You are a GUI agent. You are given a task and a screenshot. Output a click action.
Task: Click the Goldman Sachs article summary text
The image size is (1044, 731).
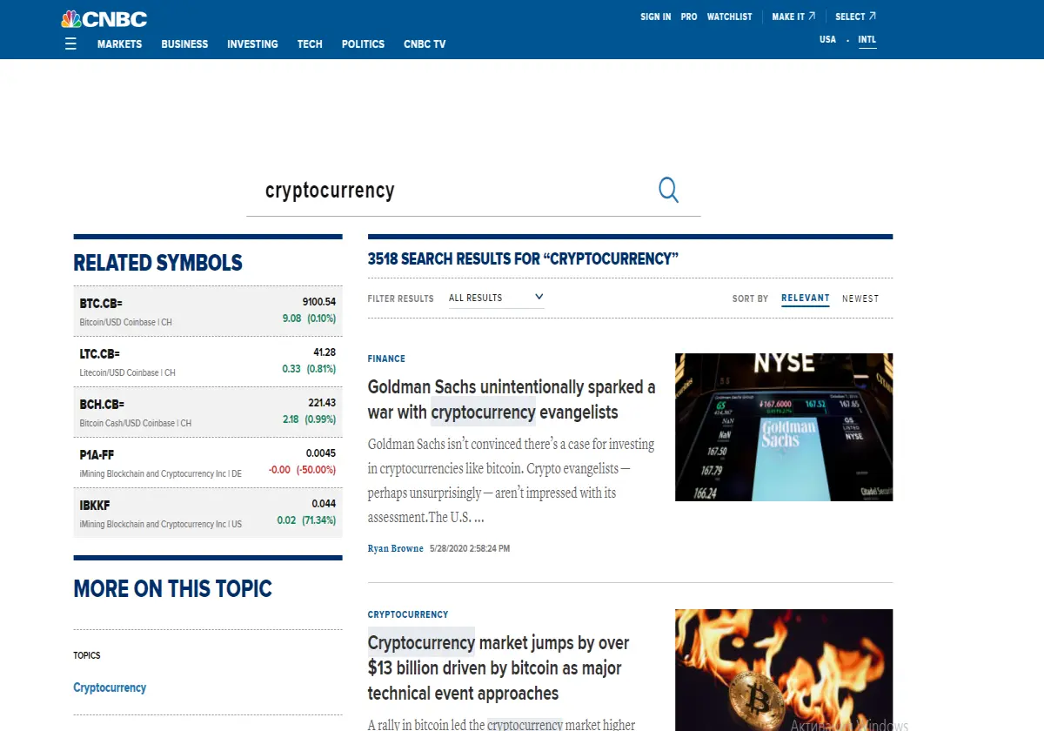click(x=512, y=480)
